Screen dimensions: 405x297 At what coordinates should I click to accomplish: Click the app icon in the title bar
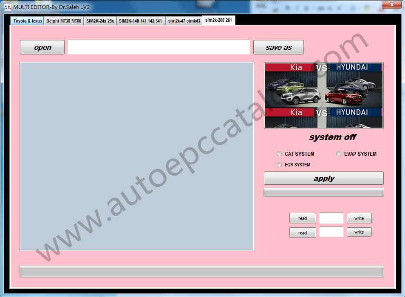pyautogui.click(x=7, y=7)
